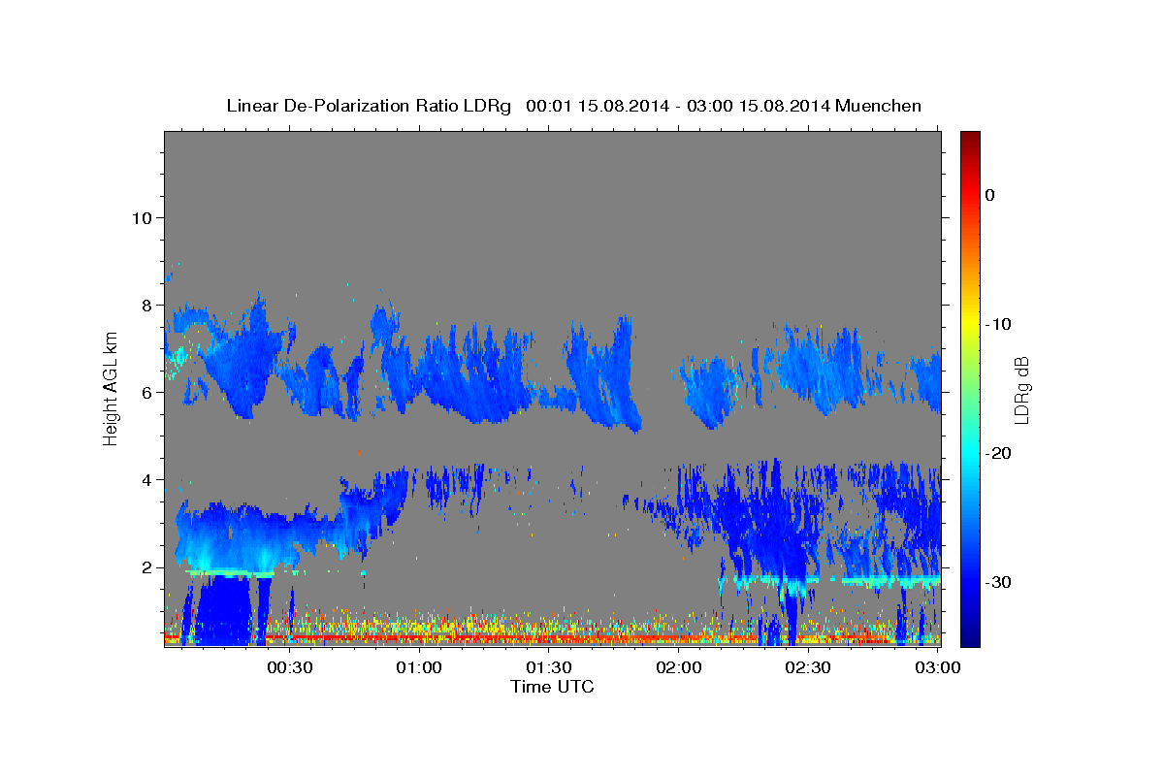Image resolution: width=1164 pixels, height=776 pixels.
Task: Click the 02:30 time tick label
Action: point(808,667)
